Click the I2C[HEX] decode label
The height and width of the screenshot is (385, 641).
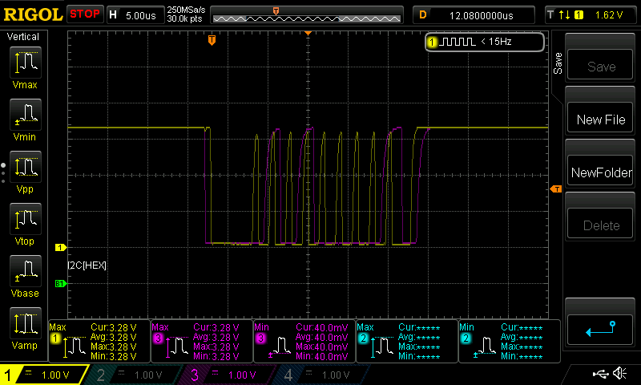(87, 265)
